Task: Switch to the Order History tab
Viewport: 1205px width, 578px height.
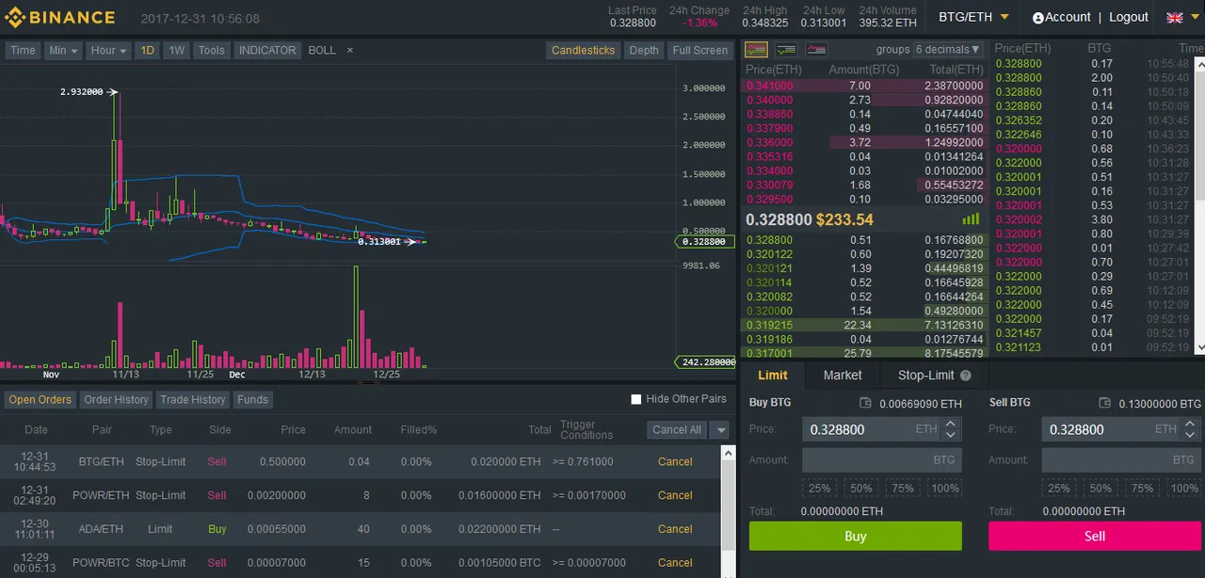Action: point(116,399)
